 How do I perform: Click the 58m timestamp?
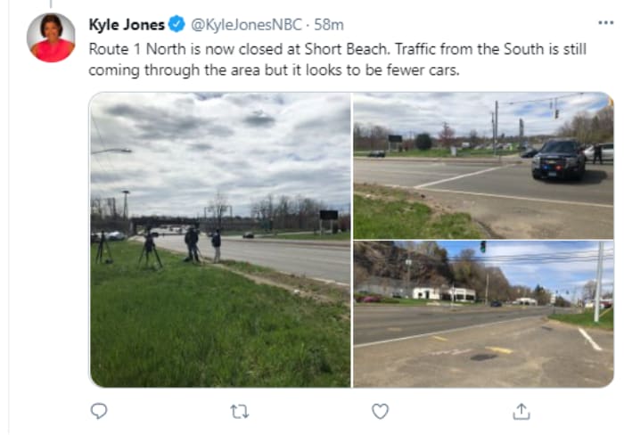[x=328, y=24]
